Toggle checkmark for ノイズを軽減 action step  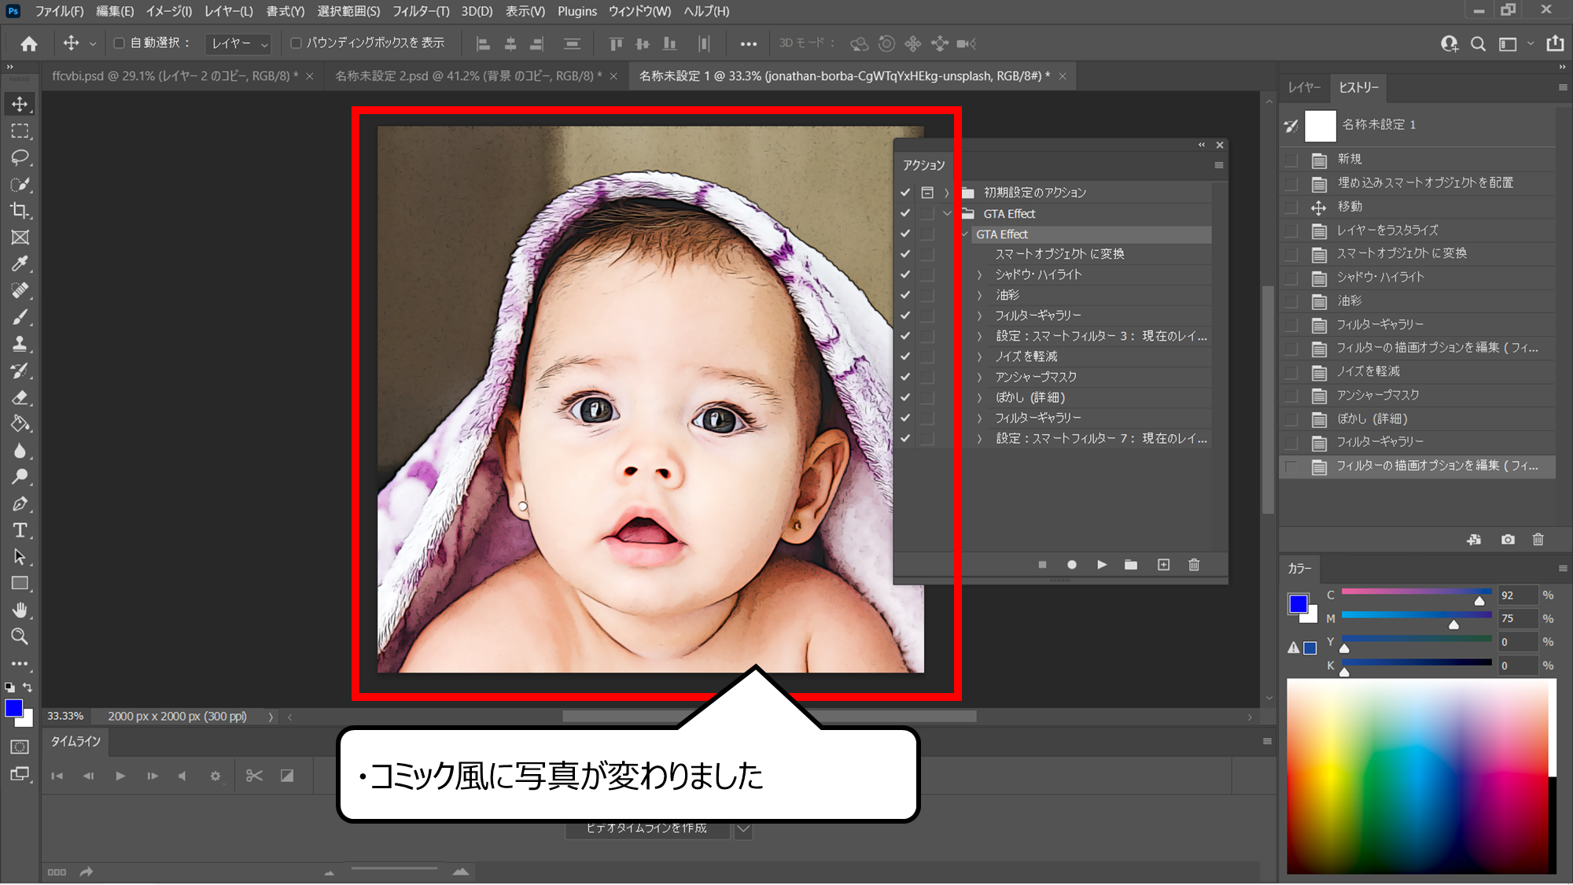coord(905,356)
